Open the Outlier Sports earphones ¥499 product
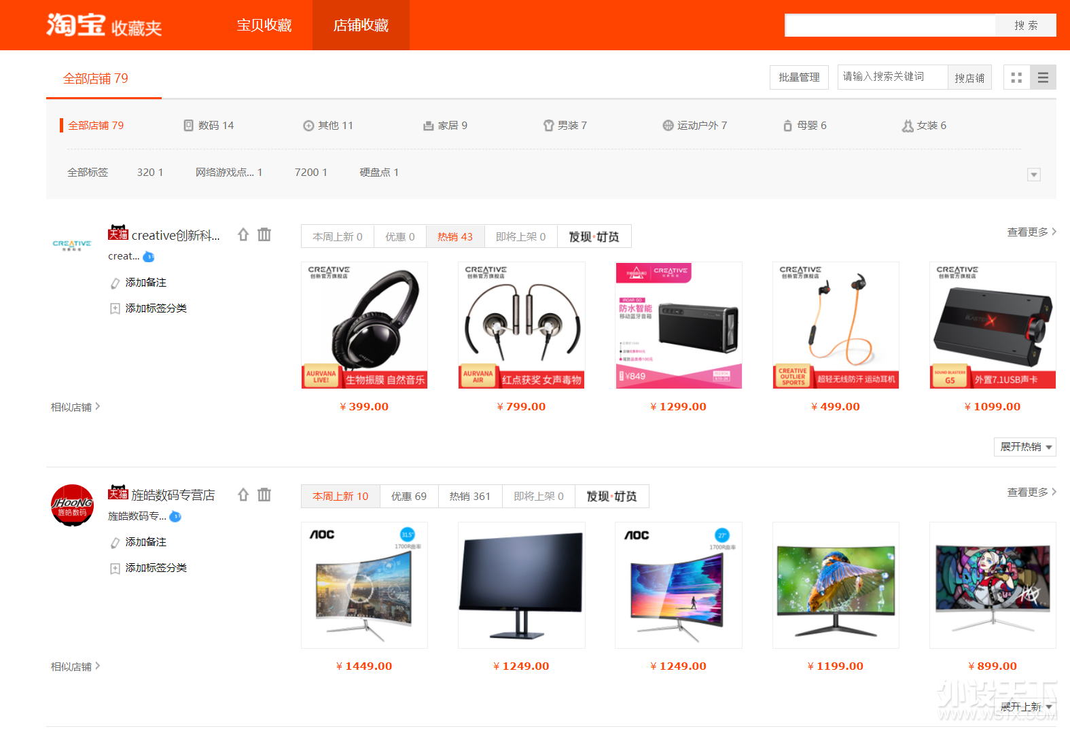 [x=836, y=325]
